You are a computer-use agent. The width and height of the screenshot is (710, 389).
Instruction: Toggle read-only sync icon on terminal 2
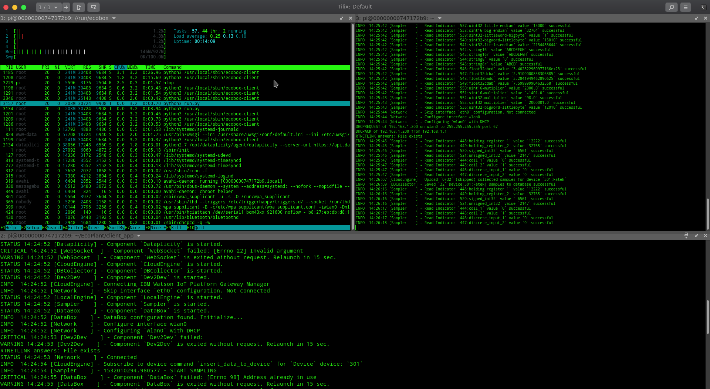tap(686, 236)
